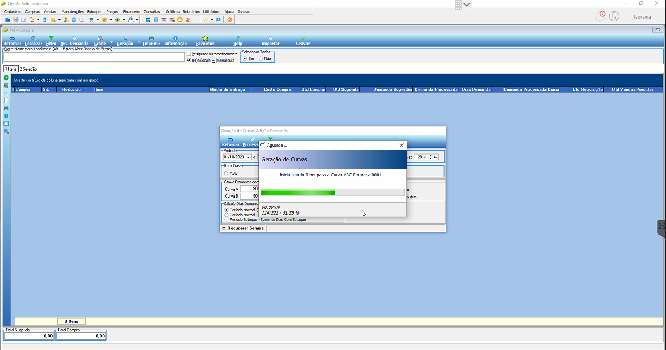
Task: Enable Pesquisar automaticamente checkbox
Action: (x=189, y=54)
